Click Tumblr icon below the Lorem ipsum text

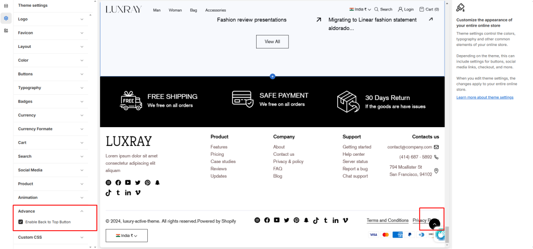[x=118, y=193]
